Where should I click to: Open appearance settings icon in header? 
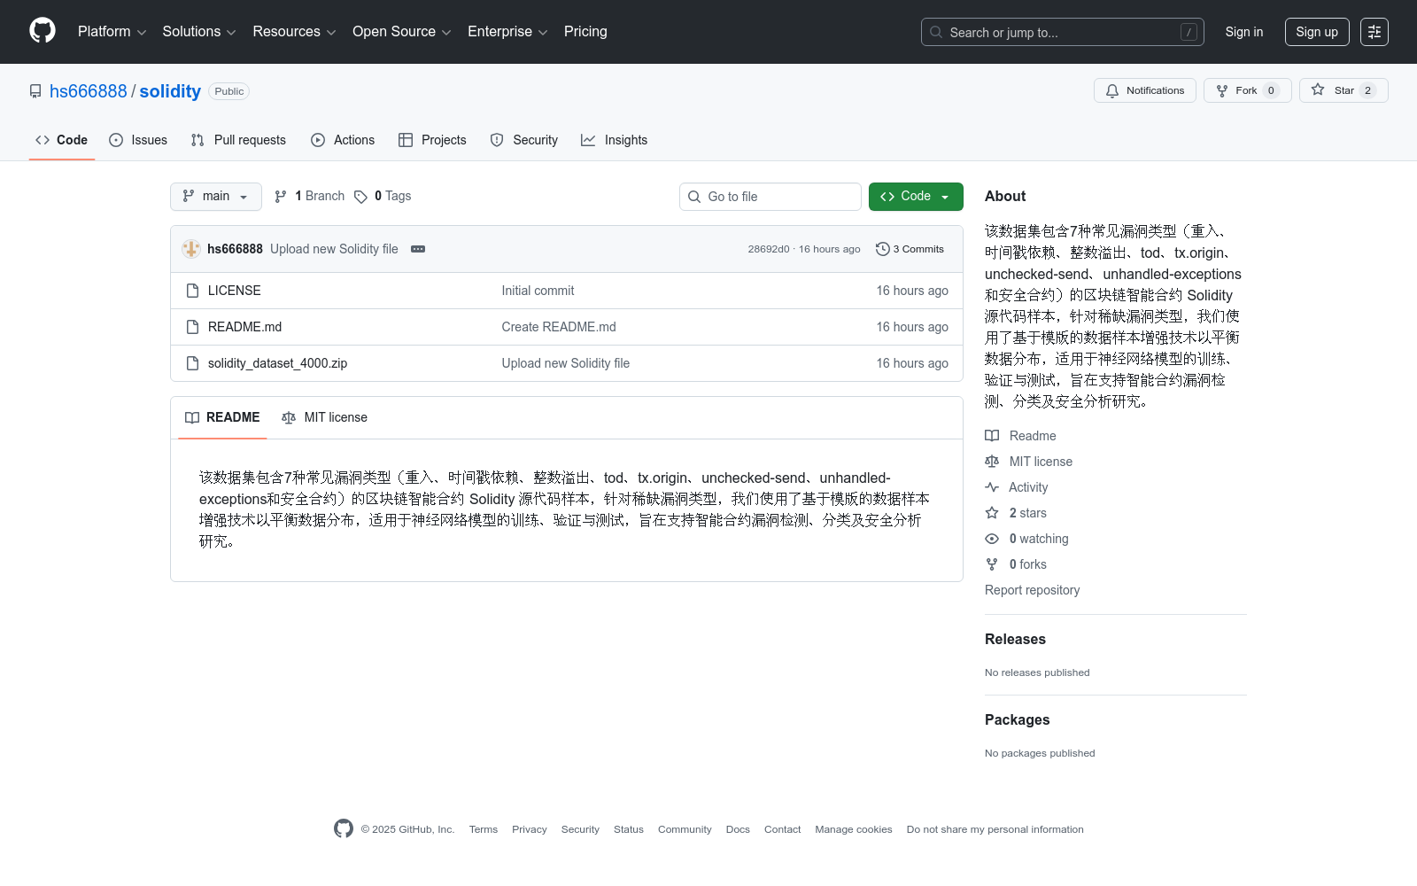(1374, 32)
